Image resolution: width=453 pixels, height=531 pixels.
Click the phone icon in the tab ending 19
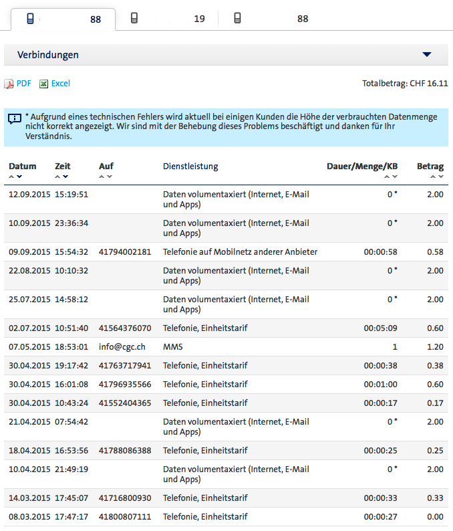click(x=134, y=18)
